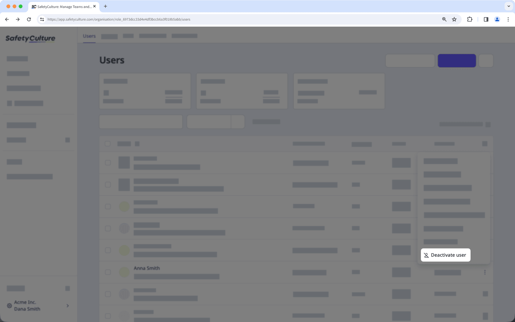Select Anna Smith's row checkbox
Image resolution: width=515 pixels, height=322 pixels.
tap(108, 272)
